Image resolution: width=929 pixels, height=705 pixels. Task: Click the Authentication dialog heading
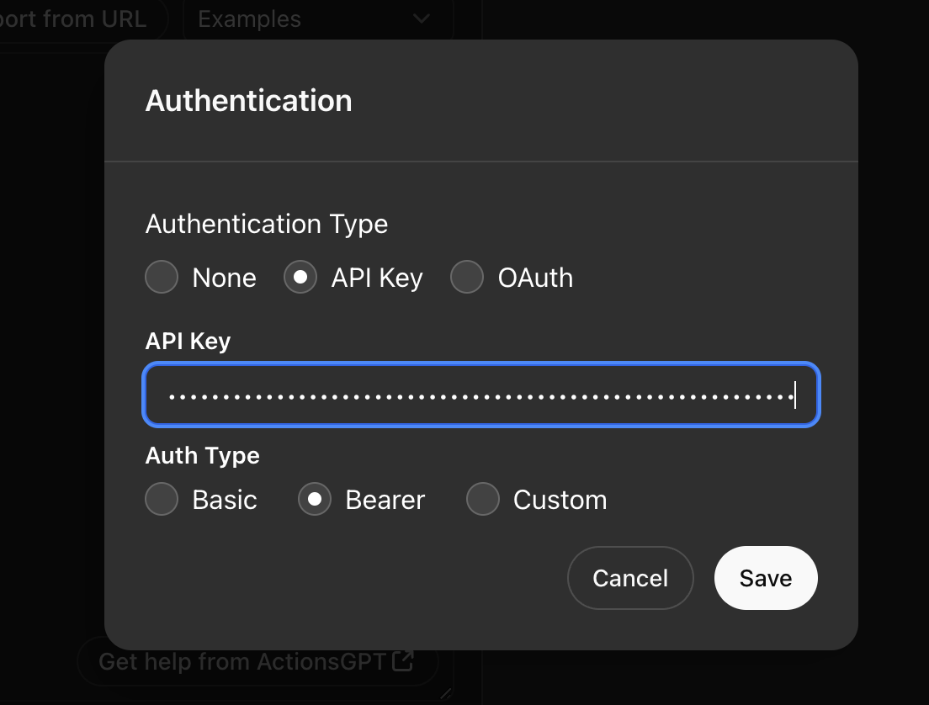coord(249,101)
